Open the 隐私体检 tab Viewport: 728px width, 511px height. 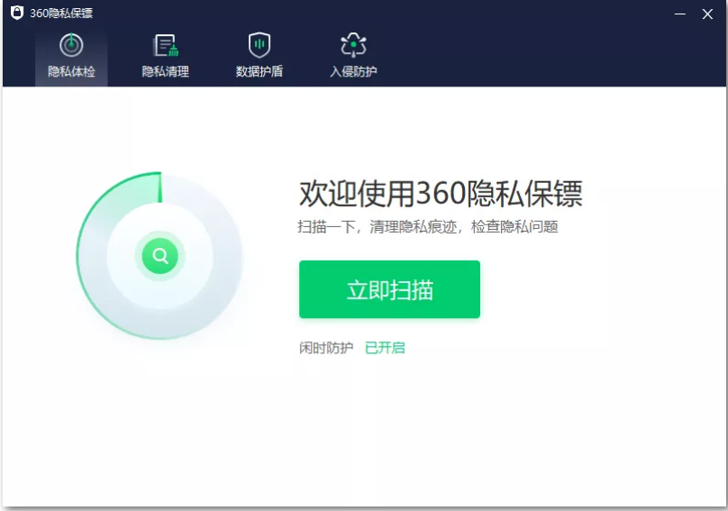click(71, 56)
